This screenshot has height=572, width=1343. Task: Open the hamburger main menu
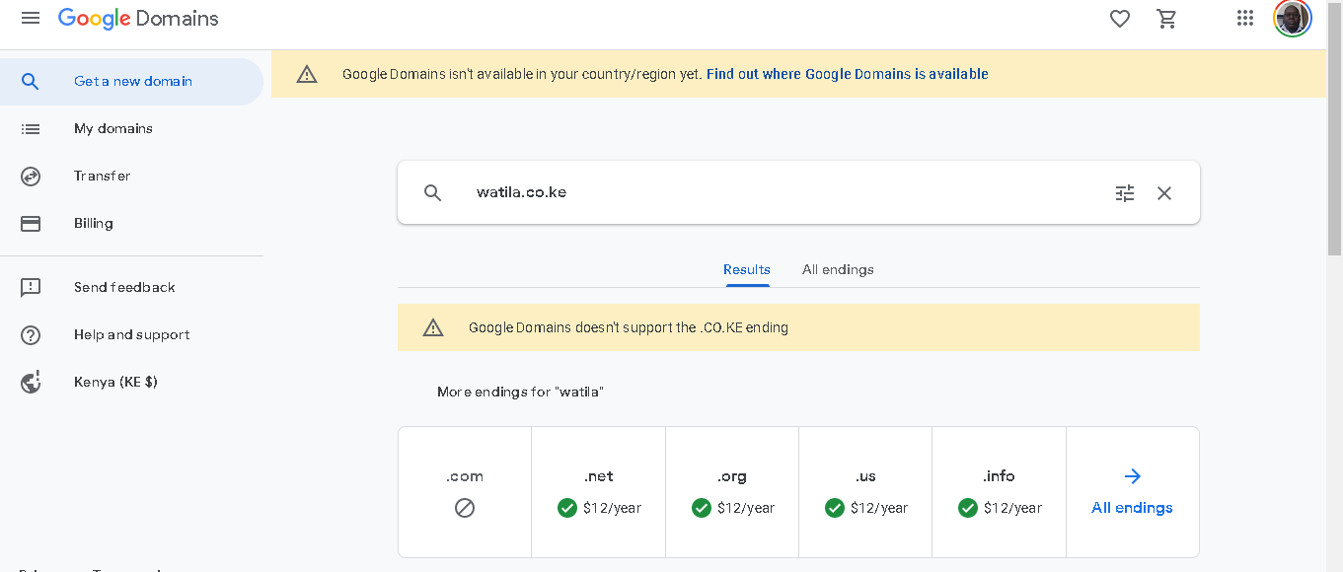(31, 18)
